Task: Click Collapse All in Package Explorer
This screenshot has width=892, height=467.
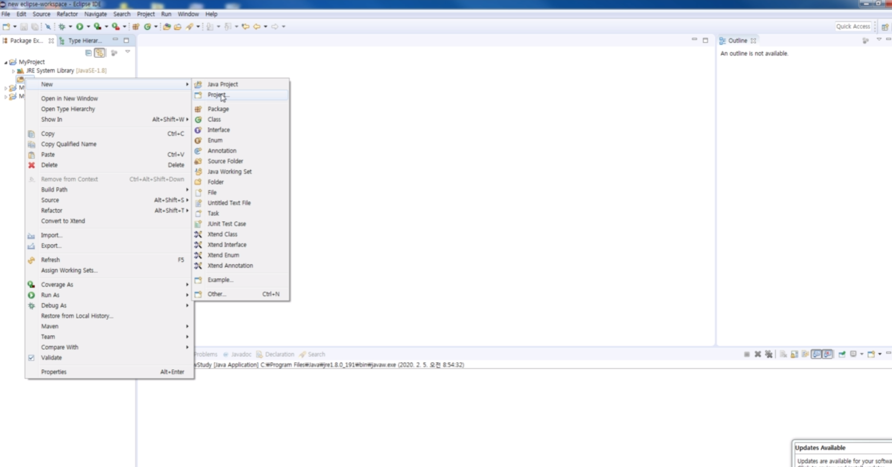Action: pos(88,53)
